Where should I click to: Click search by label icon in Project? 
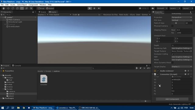pos(140,68)
